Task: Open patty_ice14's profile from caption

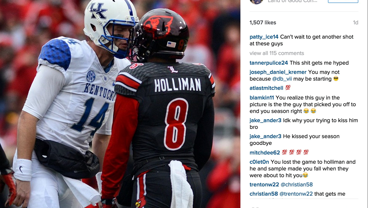Action: coord(264,37)
